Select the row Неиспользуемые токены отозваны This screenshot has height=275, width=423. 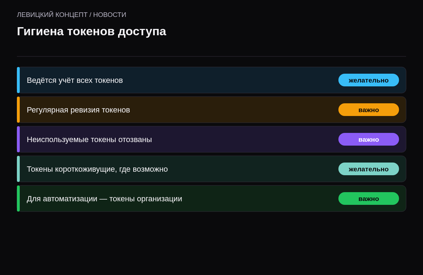pos(211,139)
